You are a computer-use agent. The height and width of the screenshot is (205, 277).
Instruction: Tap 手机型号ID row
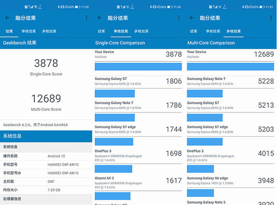tap(46, 173)
